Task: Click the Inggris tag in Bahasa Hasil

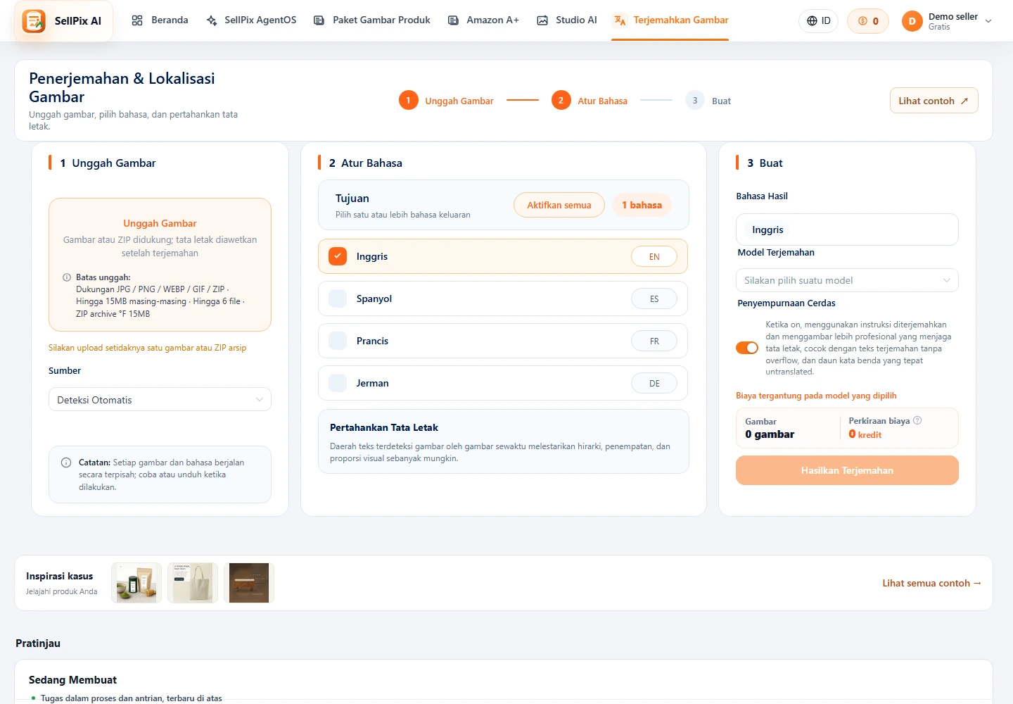Action: pyautogui.click(x=767, y=230)
